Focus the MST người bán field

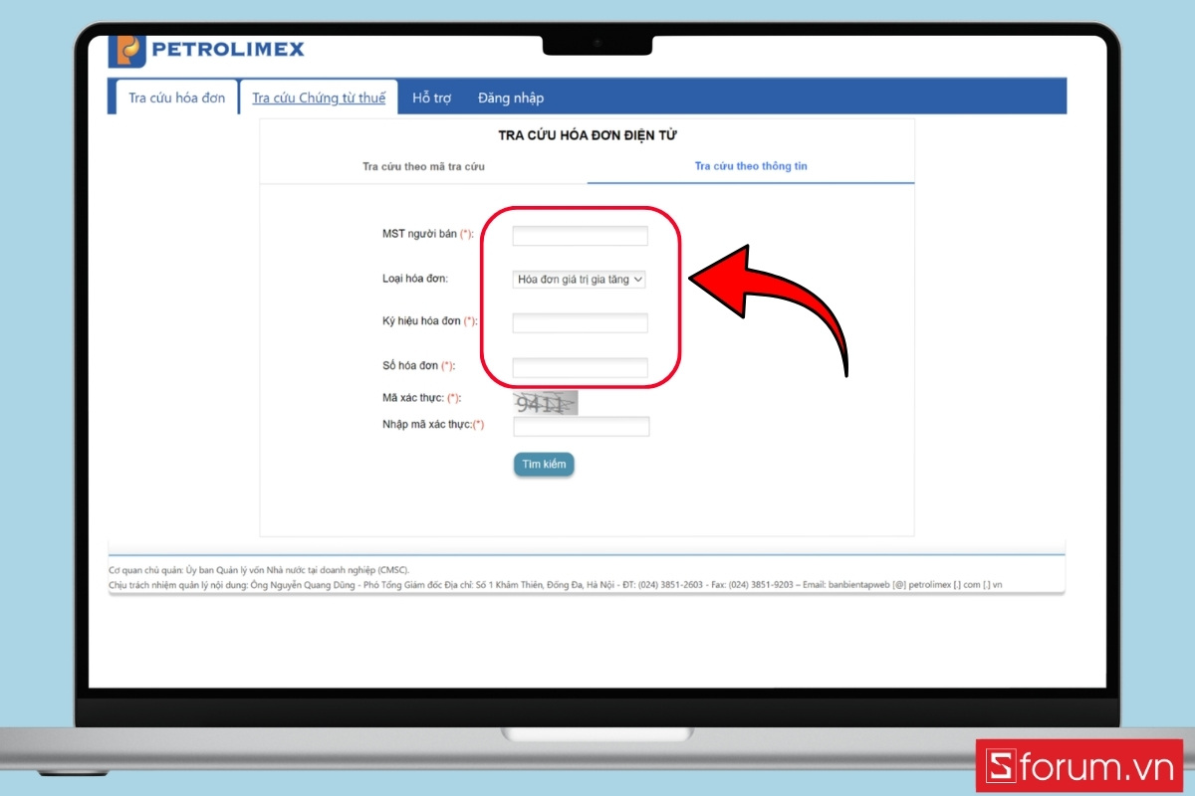[580, 236]
